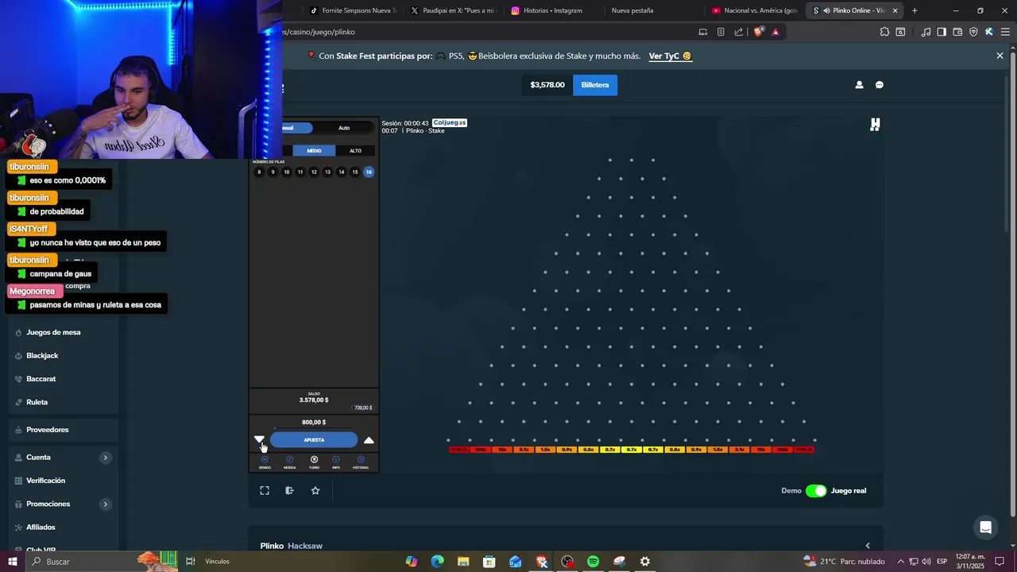Collapse the Plinko Hacksaw info section
This screenshot has height=572, width=1017.
click(868, 546)
